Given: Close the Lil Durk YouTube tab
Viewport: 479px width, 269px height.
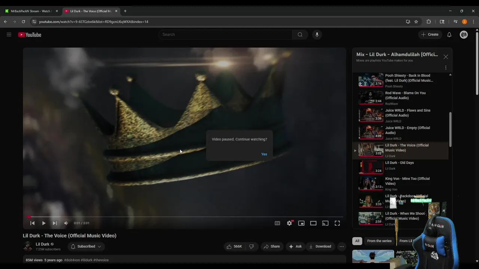Looking at the screenshot, I should (x=116, y=11).
